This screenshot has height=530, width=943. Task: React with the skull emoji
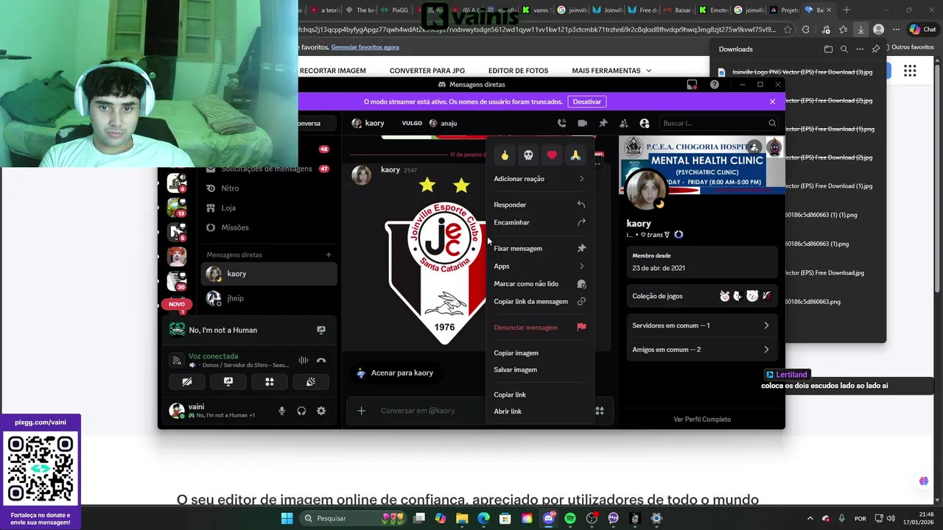coord(528,155)
